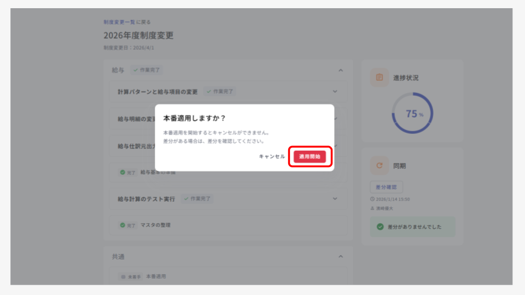Click the clock icon beside 2026/1/14 15:50

click(x=372, y=199)
